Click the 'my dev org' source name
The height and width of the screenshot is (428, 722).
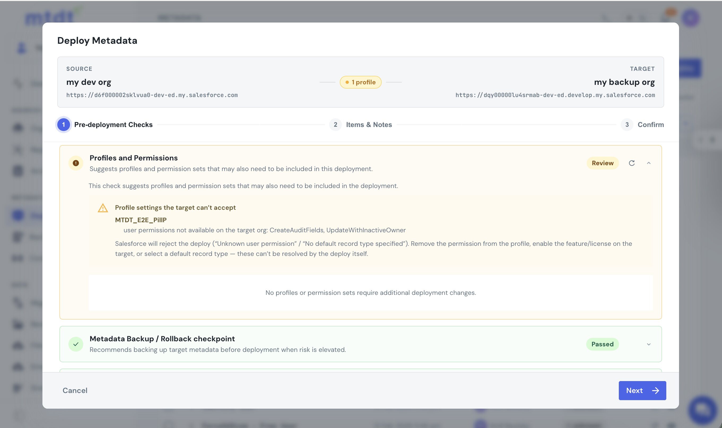89,82
